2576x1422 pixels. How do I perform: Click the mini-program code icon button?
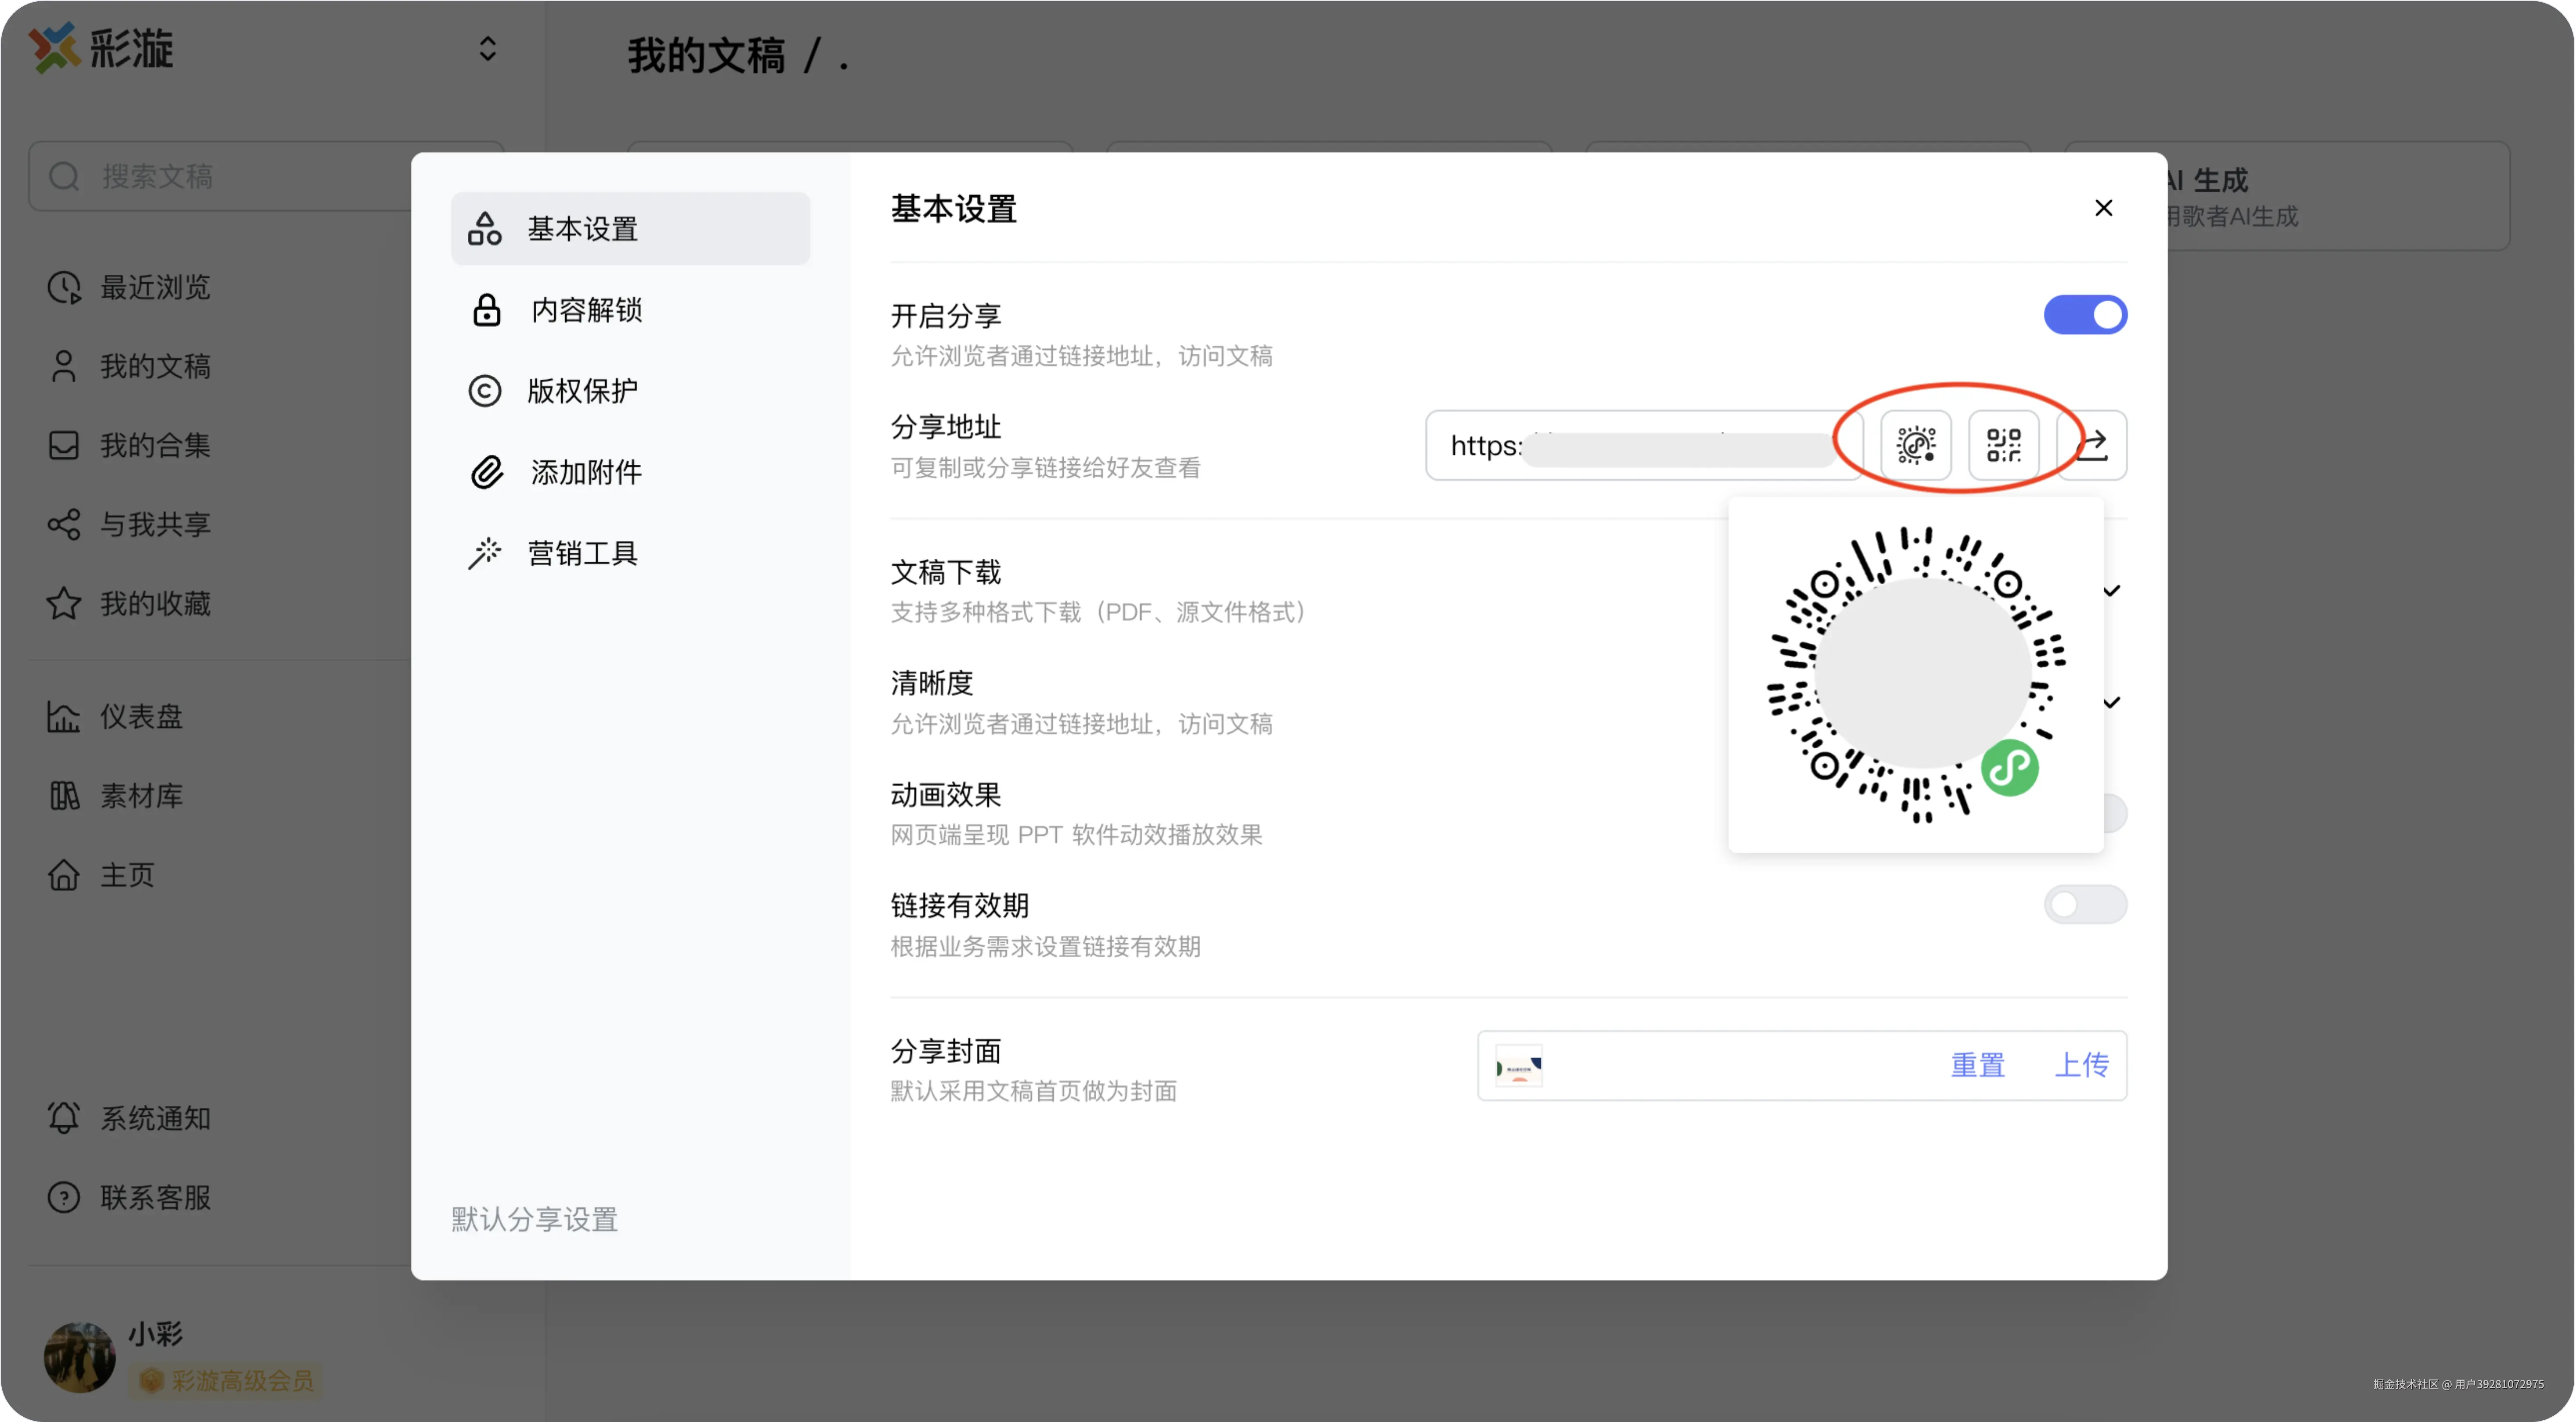tap(1915, 445)
